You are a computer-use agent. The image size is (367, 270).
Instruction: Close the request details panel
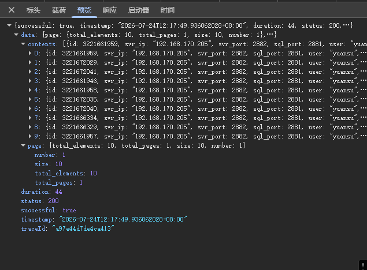coord(12,10)
